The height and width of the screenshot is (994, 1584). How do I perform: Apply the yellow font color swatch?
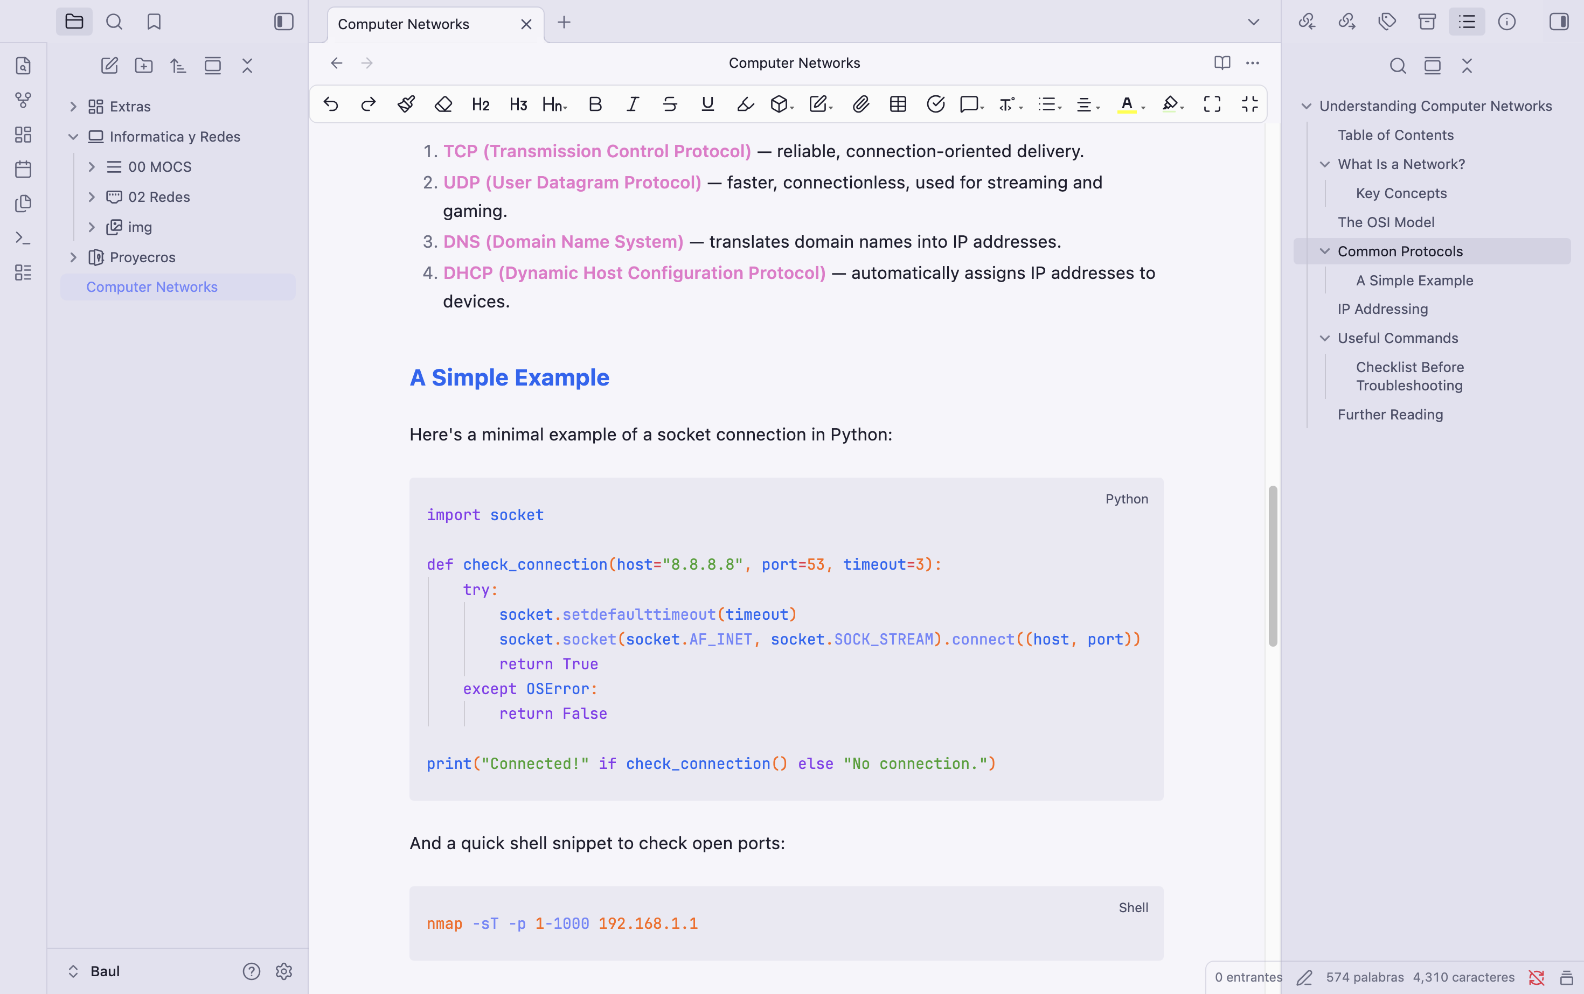click(x=1127, y=104)
